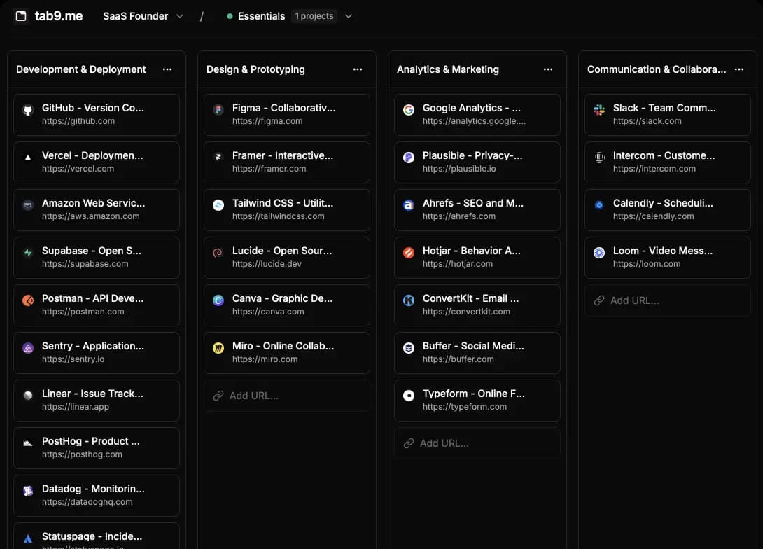The width and height of the screenshot is (763, 549).
Task: Click the https://datadoghq.com URL text
Action: [x=87, y=502]
